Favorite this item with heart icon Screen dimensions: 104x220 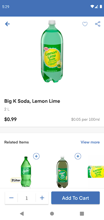click(85, 24)
